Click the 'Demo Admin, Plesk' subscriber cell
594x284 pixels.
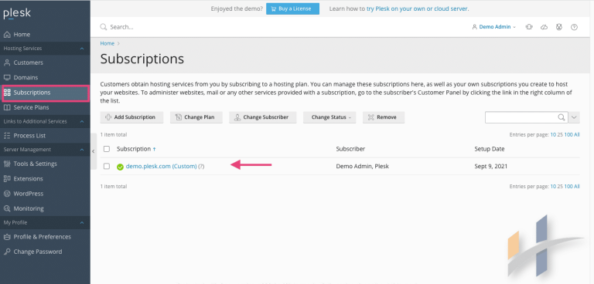pyautogui.click(x=363, y=167)
